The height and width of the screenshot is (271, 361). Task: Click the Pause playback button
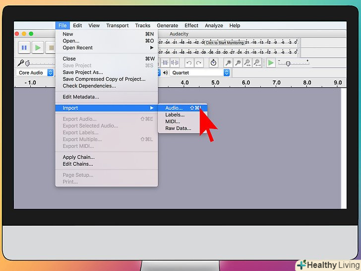pos(24,48)
